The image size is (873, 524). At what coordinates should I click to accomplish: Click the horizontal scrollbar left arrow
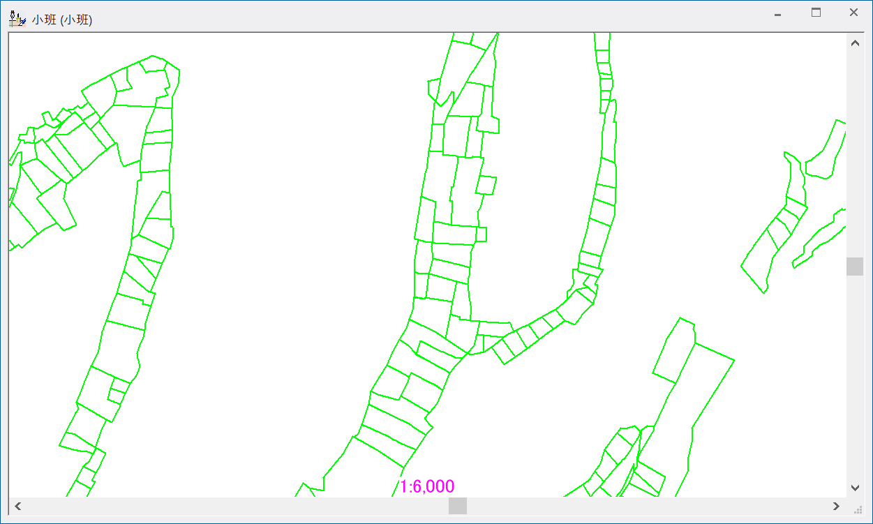click(x=18, y=506)
